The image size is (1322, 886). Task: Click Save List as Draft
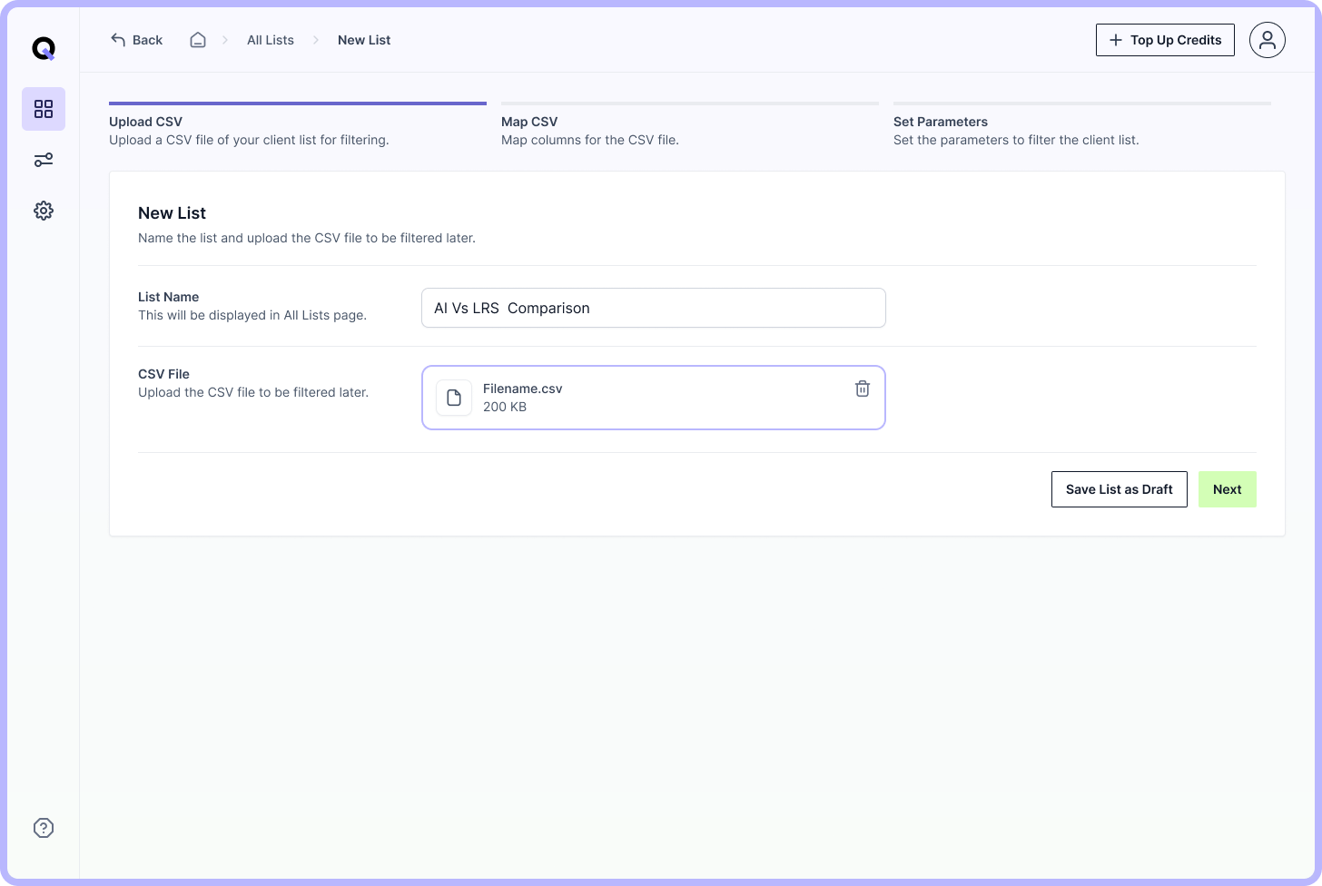point(1120,489)
